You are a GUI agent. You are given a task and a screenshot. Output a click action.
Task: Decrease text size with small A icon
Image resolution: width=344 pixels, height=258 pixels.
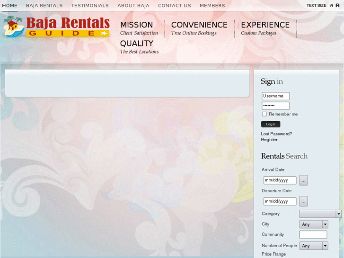tap(332, 6)
